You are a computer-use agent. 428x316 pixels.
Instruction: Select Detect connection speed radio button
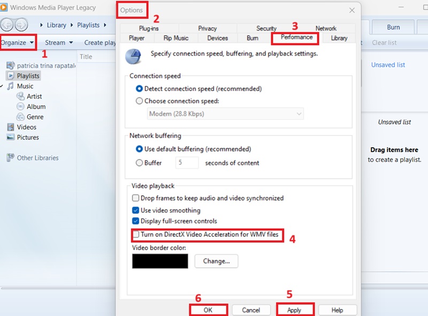[x=139, y=88]
